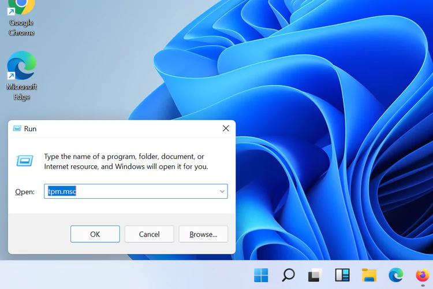Screen dimensions: 433x289
Task: Launch Search from the taskbar
Action: click(288, 275)
